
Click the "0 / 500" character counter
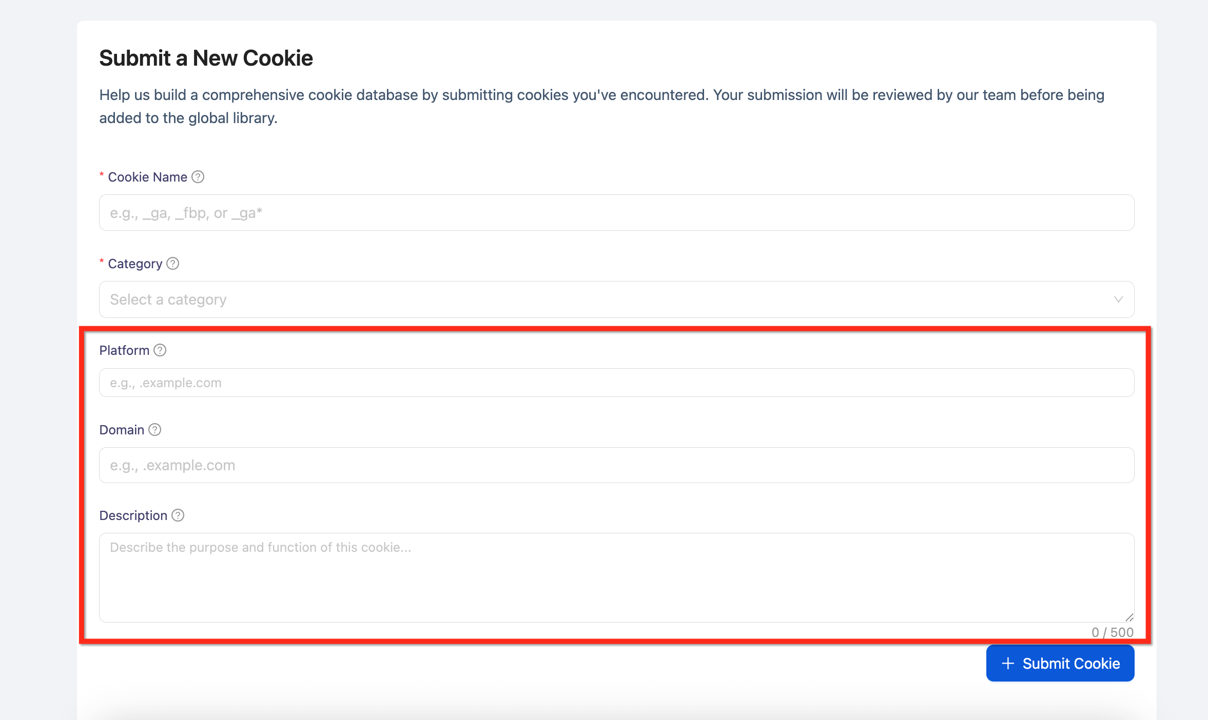click(1112, 632)
